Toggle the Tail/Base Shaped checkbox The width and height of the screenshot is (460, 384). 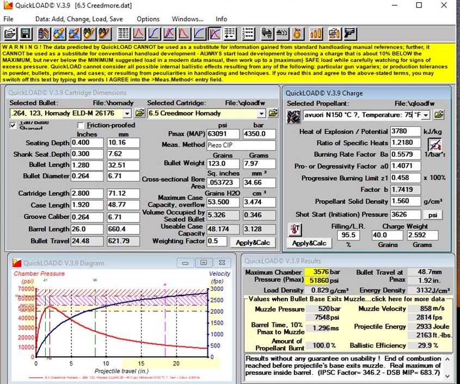pyautogui.click(x=13, y=125)
